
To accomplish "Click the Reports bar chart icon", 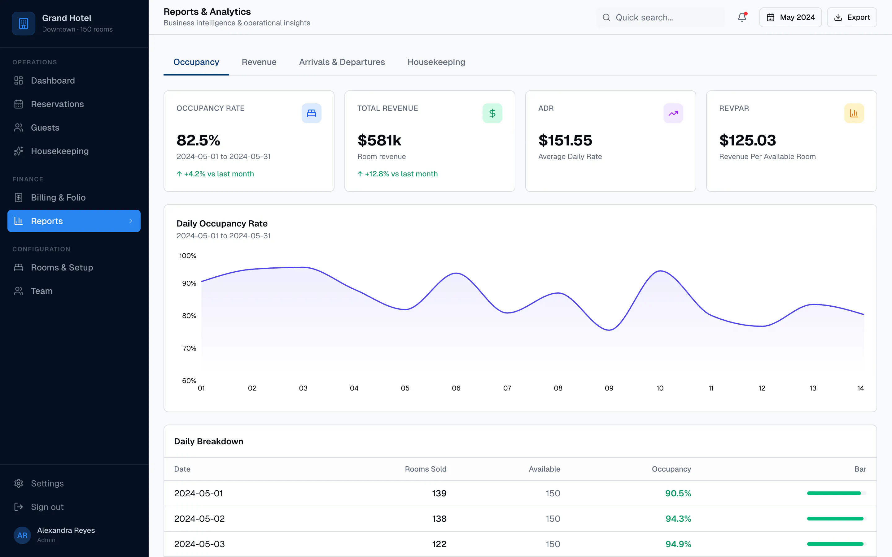I will [x=19, y=221].
